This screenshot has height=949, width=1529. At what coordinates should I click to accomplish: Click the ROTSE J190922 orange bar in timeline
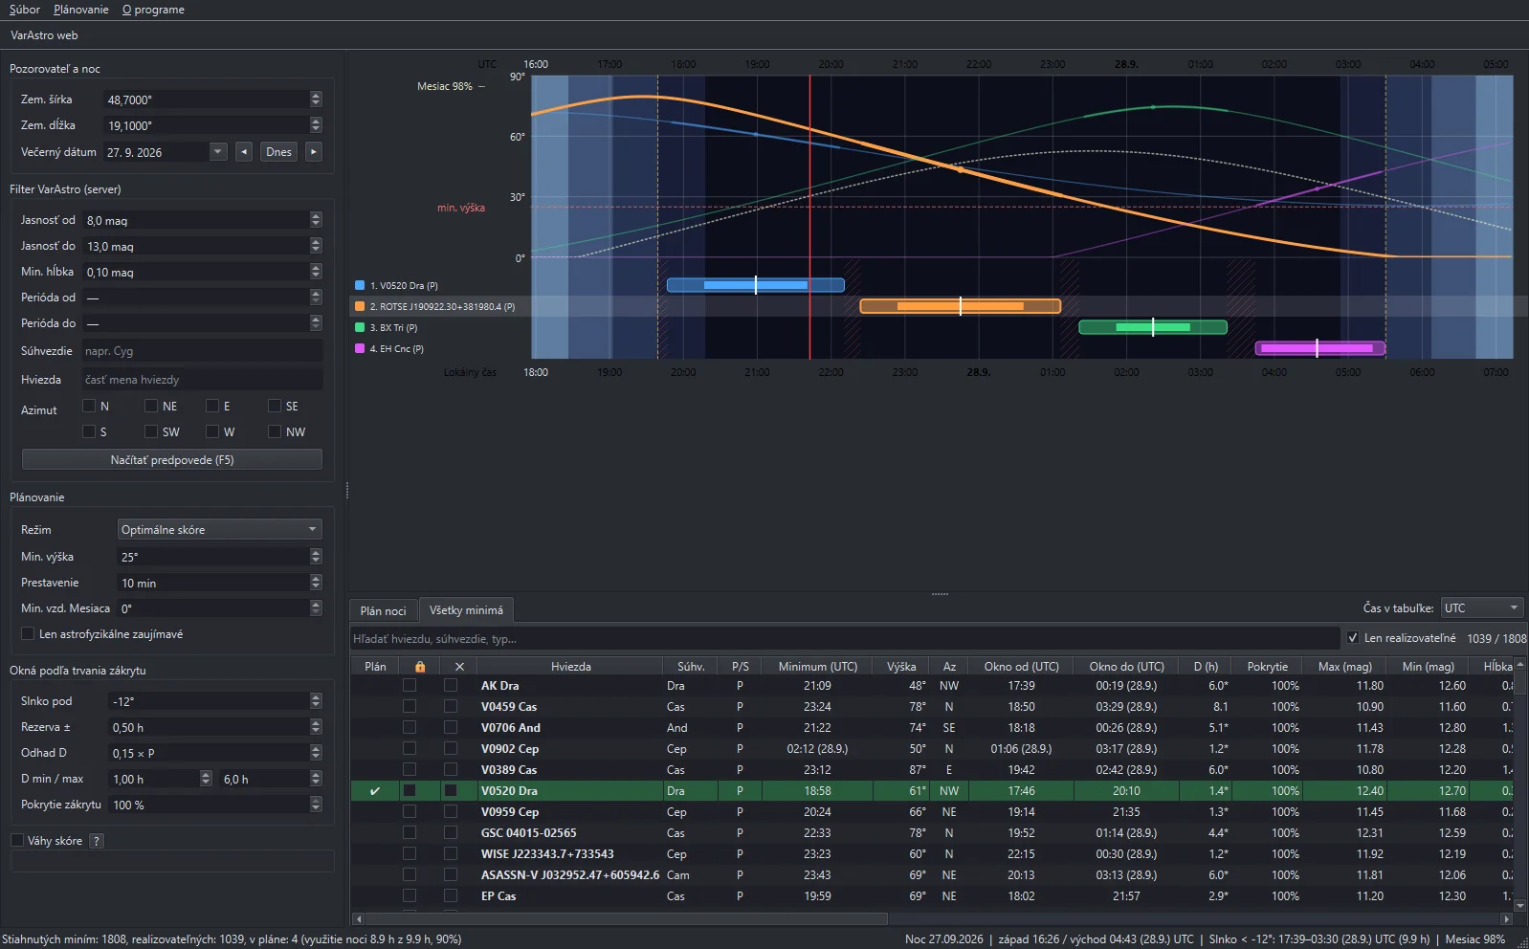point(960,306)
